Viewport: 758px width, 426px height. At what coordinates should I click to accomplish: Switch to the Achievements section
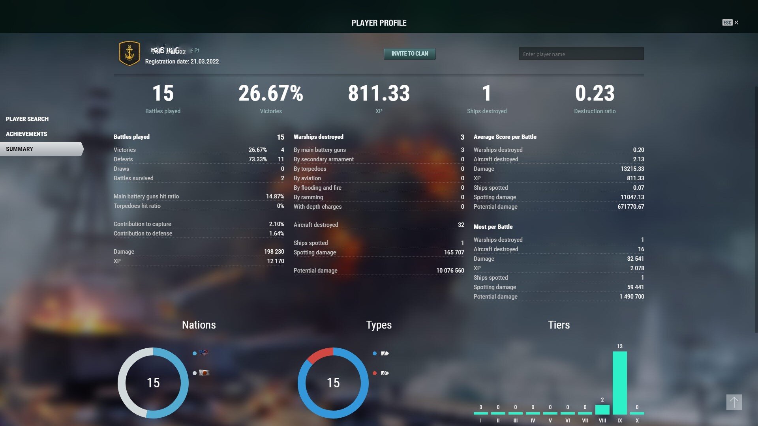(26, 134)
